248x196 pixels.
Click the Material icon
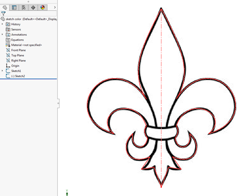tap(8, 45)
